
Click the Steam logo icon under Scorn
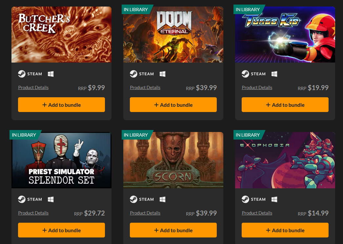(x=133, y=199)
